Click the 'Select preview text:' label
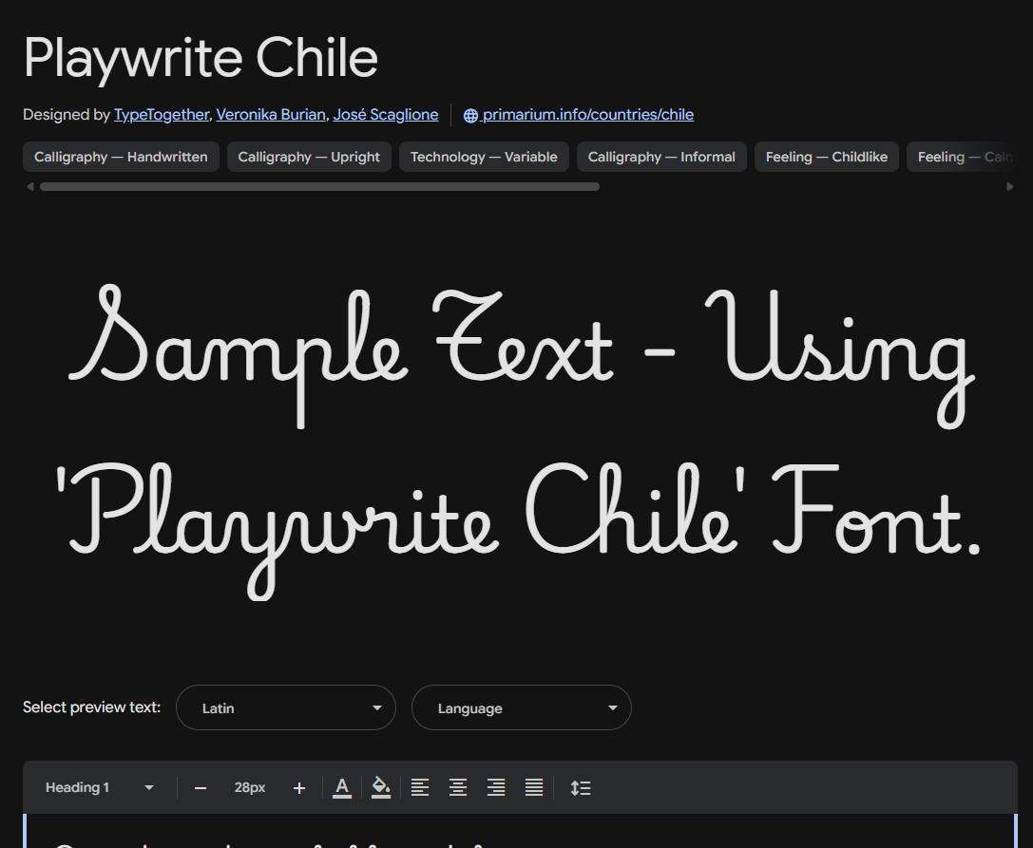 click(91, 707)
